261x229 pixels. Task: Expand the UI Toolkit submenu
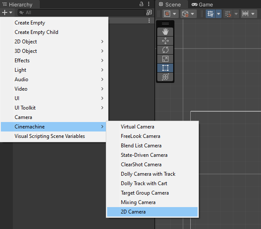coord(54,108)
